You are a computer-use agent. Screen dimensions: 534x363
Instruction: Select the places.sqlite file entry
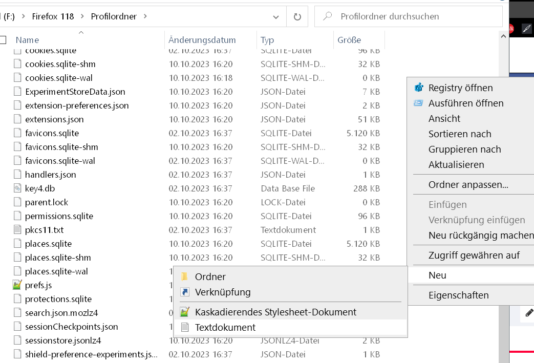coord(48,244)
